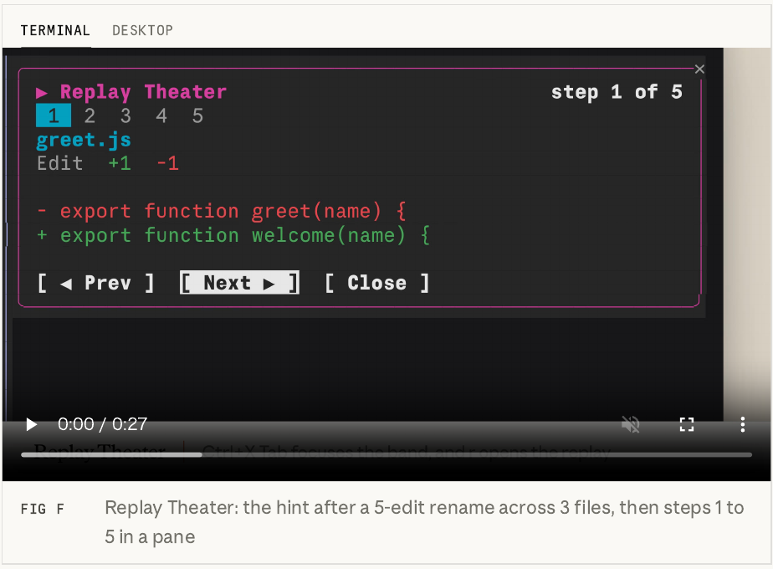Select step 2 in the step list
The image size is (773, 569).
point(90,115)
